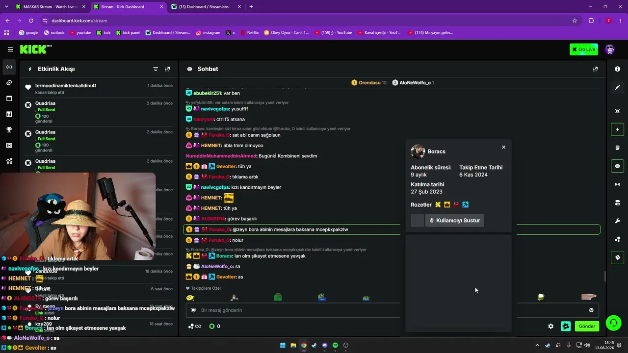Open the kick panel bookmark

pyautogui.click(x=128, y=33)
